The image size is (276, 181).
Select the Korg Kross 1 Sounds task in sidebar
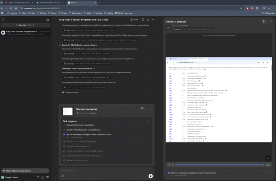(x=25, y=33)
